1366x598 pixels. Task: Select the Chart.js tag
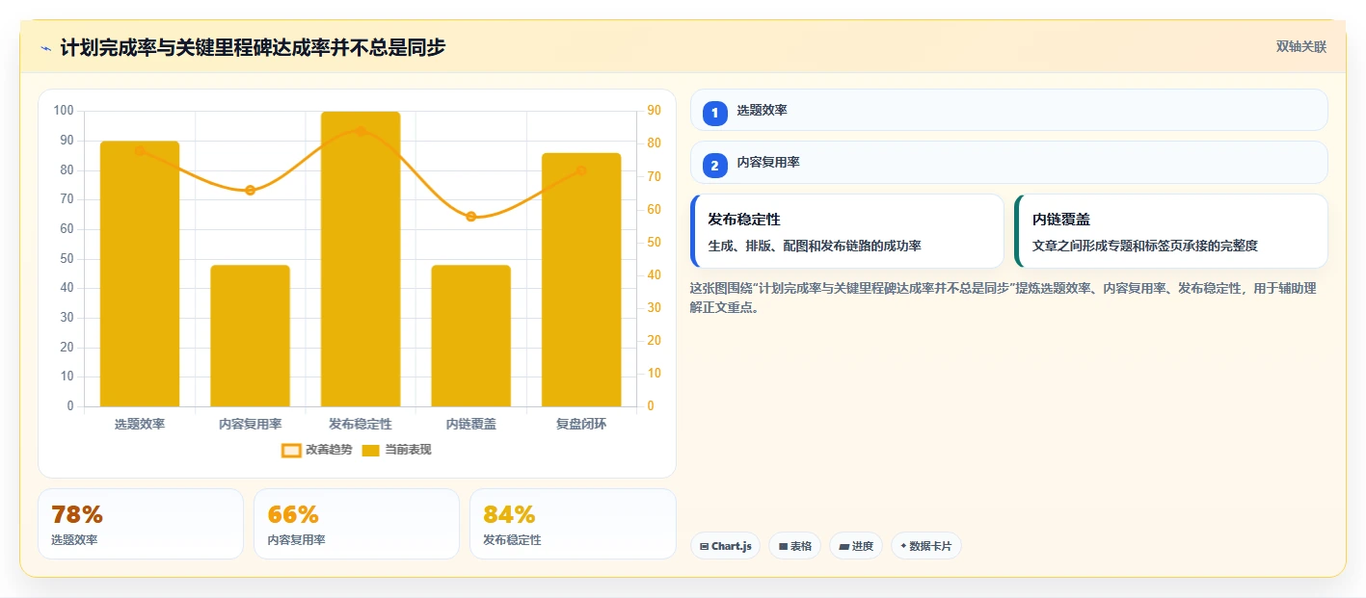coord(725,546)
